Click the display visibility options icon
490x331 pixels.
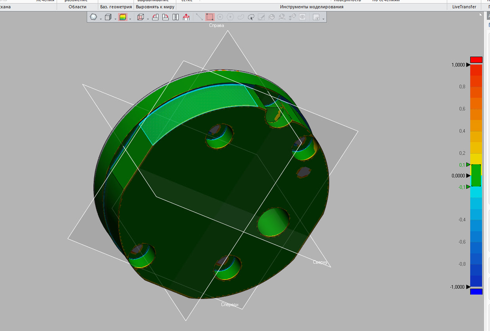(316, 17)
